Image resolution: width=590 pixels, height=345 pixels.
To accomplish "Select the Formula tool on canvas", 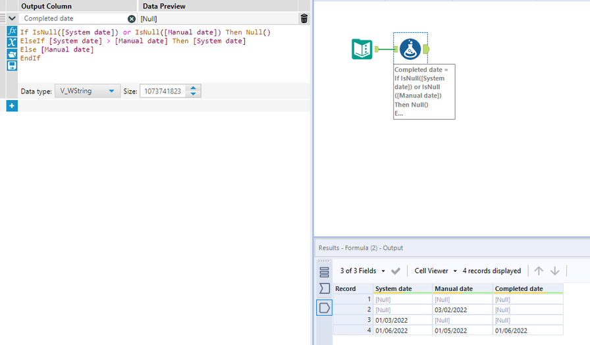I will tap(410, 49).
